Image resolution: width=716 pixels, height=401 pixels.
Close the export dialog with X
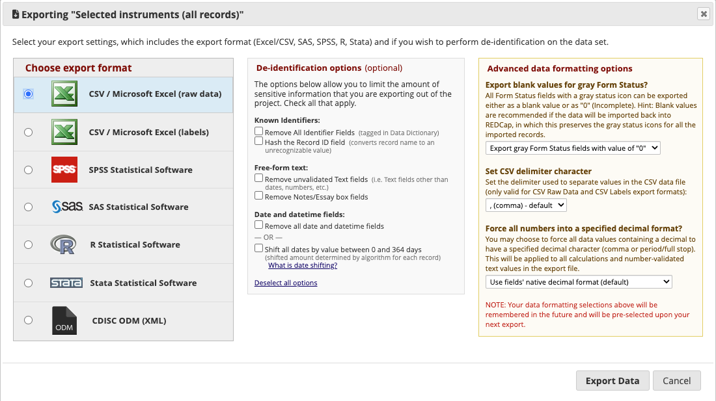click(703, 14)
